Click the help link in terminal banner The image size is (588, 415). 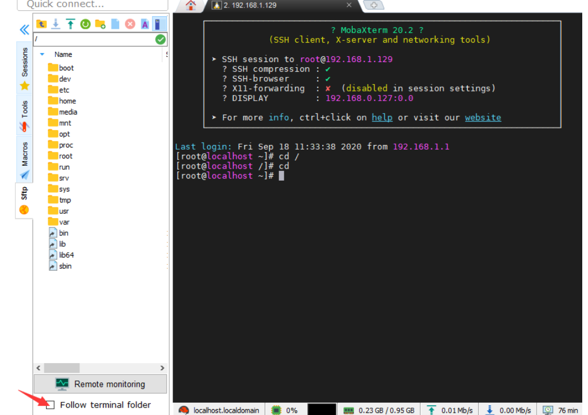(x=382, y=117)
